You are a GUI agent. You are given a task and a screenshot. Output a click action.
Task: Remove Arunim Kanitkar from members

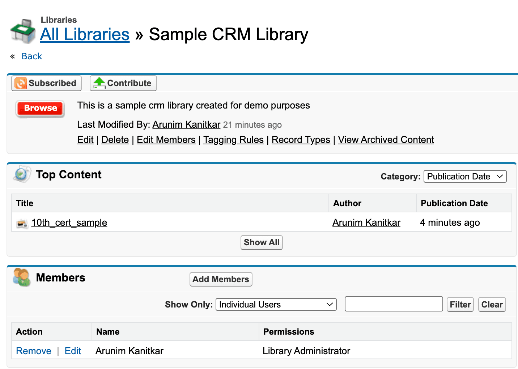coord(33,351)
